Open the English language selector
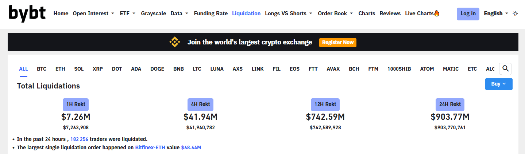This screenshot has width=525, height=154. 496,13
